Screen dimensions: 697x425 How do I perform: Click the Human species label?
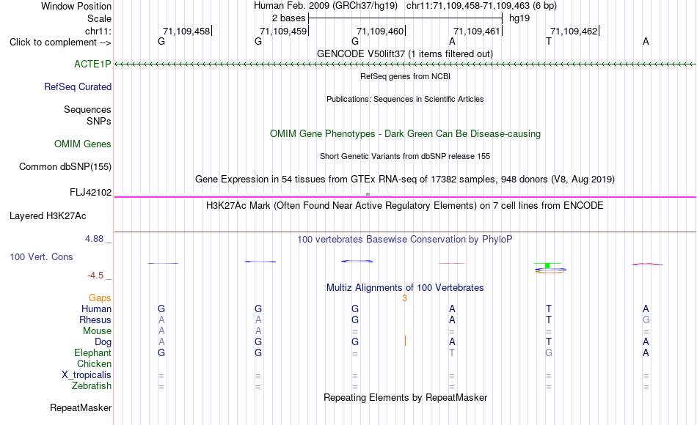click(x=96, y=308)
